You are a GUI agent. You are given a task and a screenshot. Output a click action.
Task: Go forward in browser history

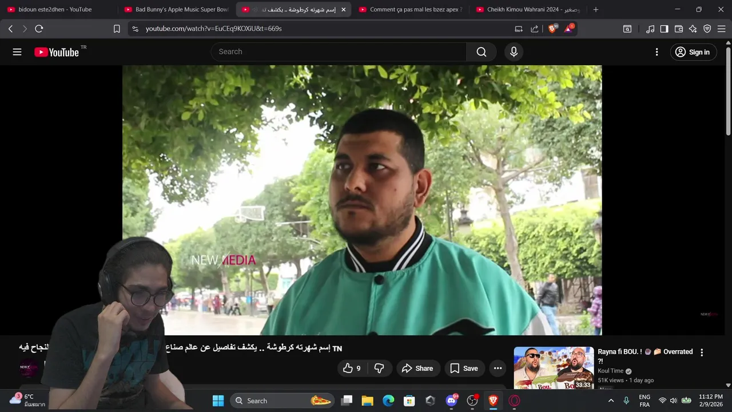click(25, 29)
